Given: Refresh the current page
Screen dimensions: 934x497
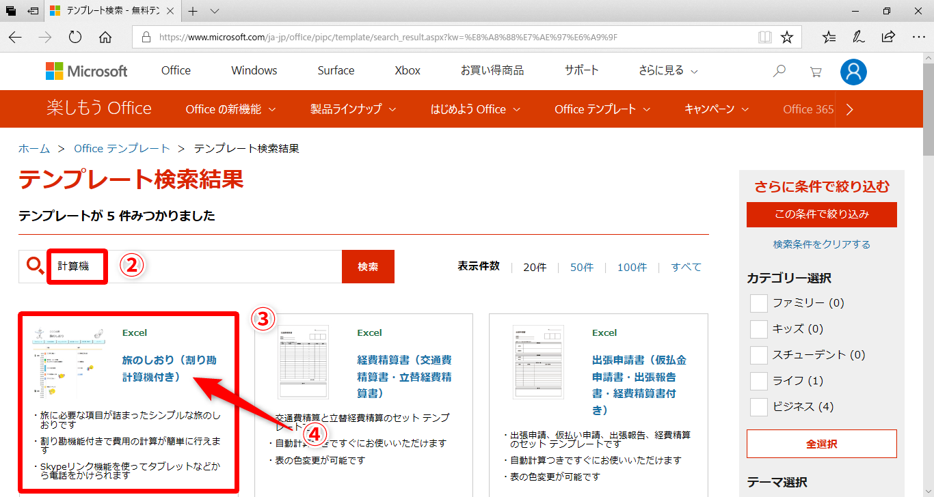Looking at the screenshot, I should [75, 37].
